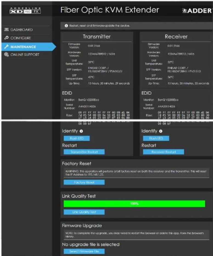Click Transmitter unit temperature 35°C

[x=91, y=62]
